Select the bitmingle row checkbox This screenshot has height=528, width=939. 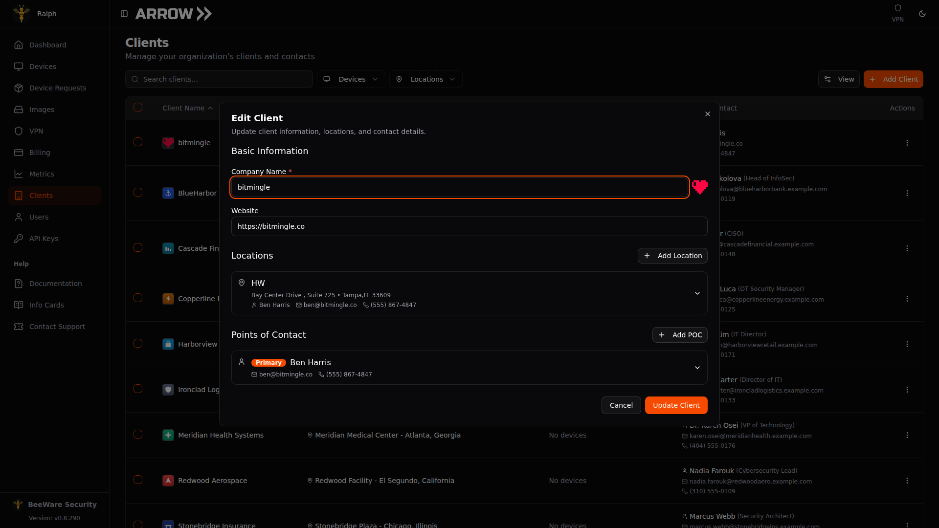coord(138,142)
